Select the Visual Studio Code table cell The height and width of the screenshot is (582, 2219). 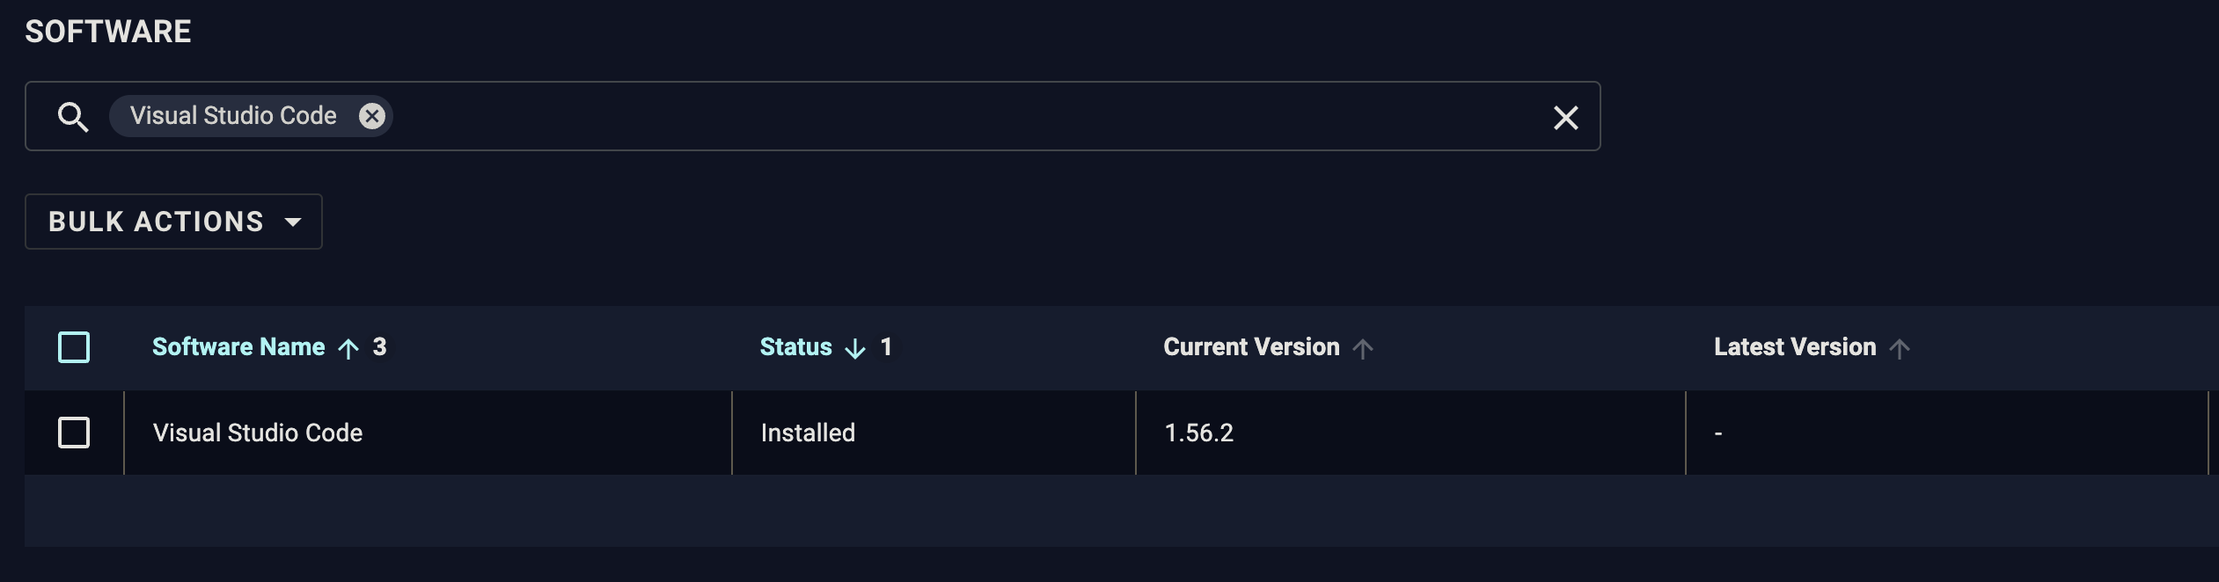click(x=428, y=433)
